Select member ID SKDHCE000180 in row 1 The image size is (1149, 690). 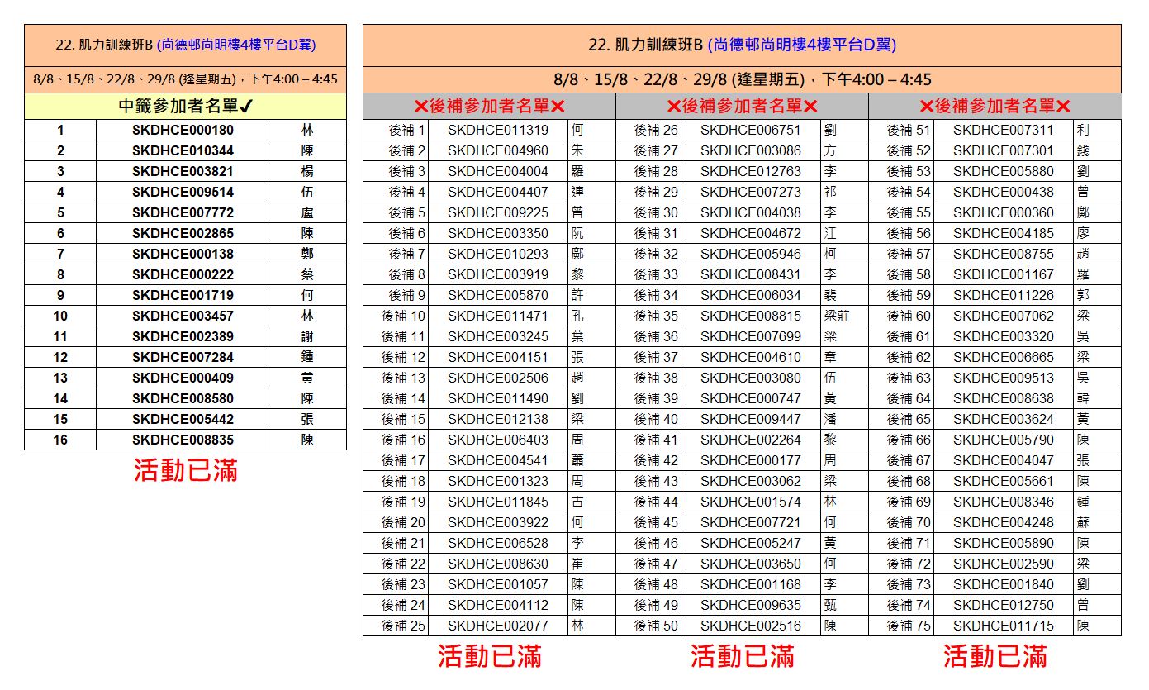183,130
